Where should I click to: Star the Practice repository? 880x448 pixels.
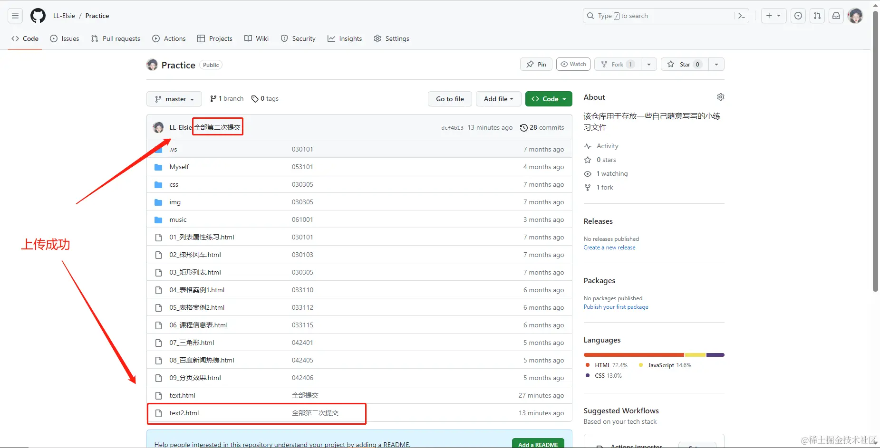click(x=684, y=64)
